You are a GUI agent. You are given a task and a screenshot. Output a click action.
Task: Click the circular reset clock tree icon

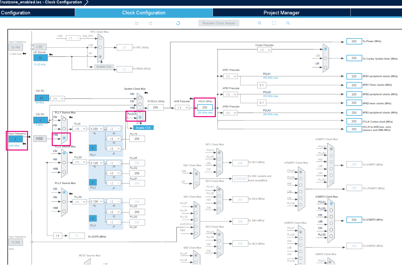pos(178,23)
